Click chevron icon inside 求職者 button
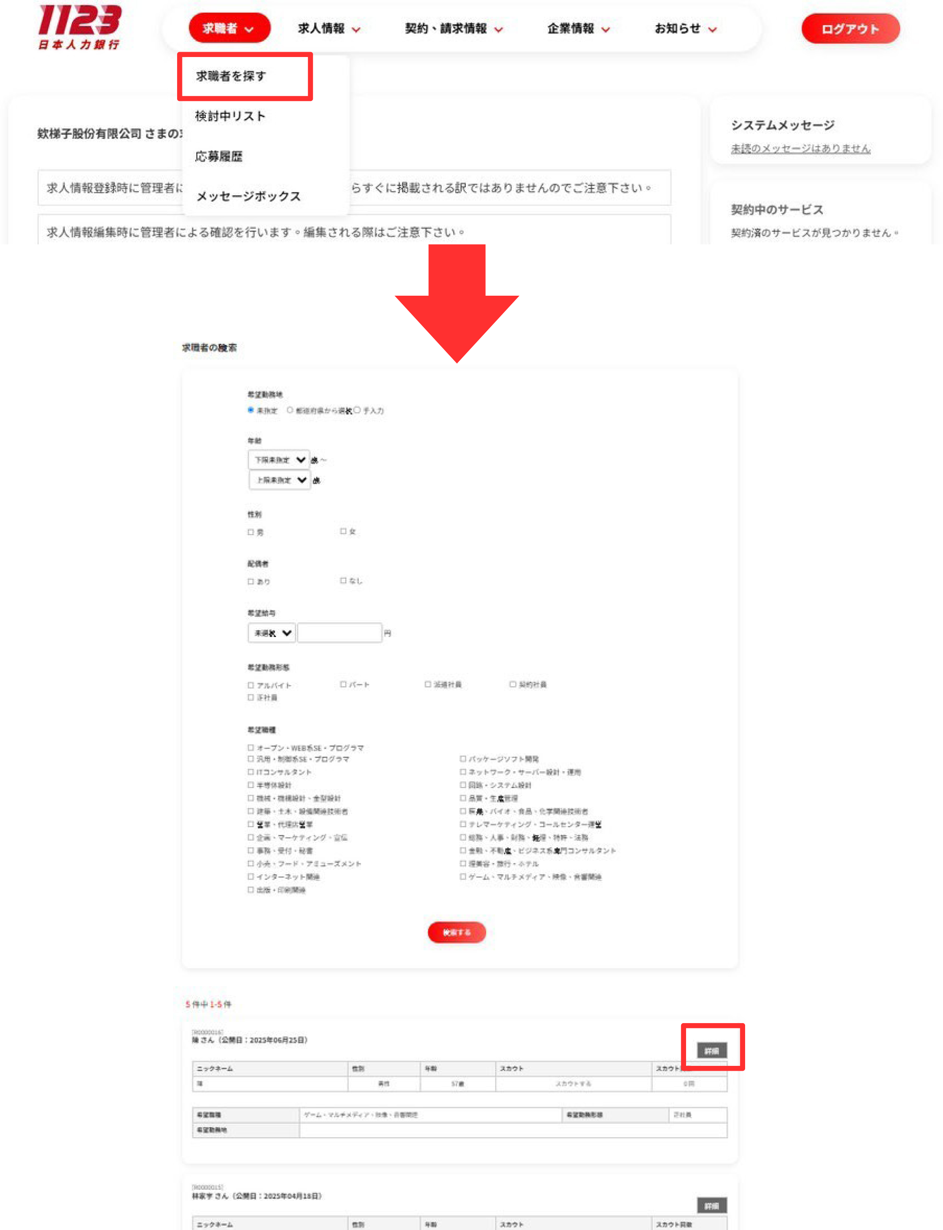The image size is (943, 1230). tap(249, 30)
